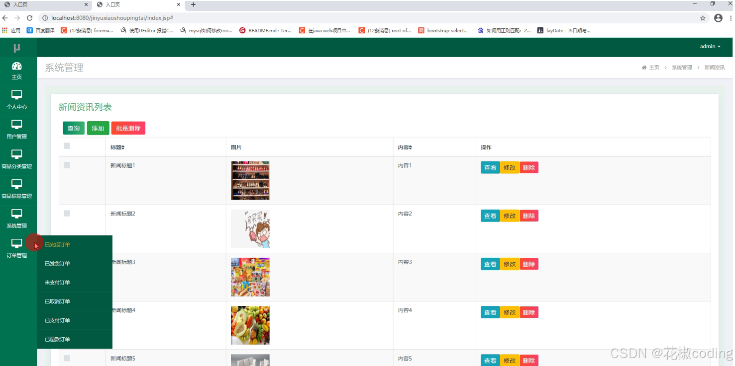Open 商品信息管理 monitor icon in sidebar
The height and width of the screenshot is (366, 735).
coord(17,184)
